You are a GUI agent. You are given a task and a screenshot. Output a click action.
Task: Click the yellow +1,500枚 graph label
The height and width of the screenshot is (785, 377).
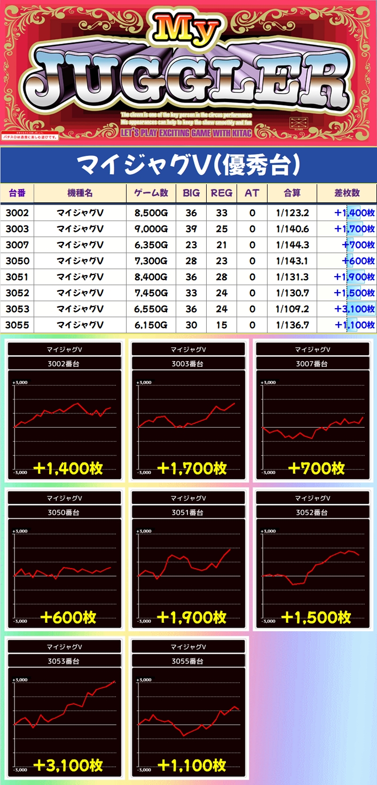[x=316, y=617]
